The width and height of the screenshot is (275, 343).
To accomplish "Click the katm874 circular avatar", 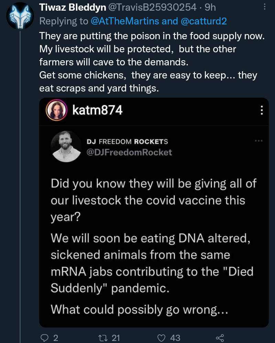I will [x=55, y=110].
